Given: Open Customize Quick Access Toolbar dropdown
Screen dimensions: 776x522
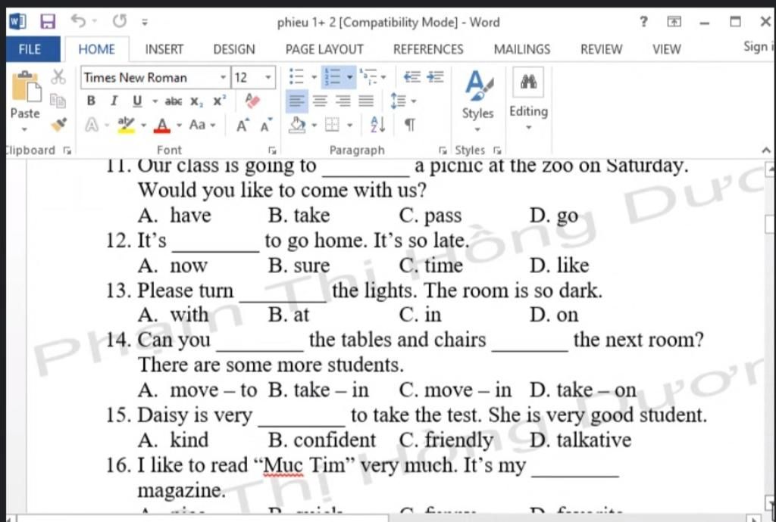Looking at the screenshot, I should tap(145, 22).
